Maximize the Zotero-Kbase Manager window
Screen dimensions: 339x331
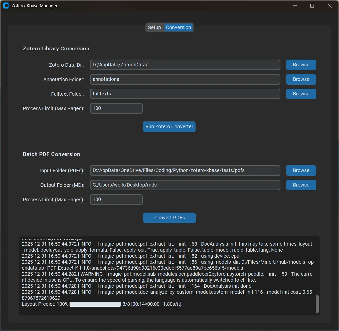pos(312,6)
